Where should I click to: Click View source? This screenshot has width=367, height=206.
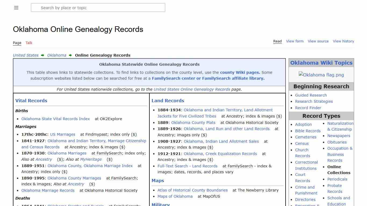(318, 41)
